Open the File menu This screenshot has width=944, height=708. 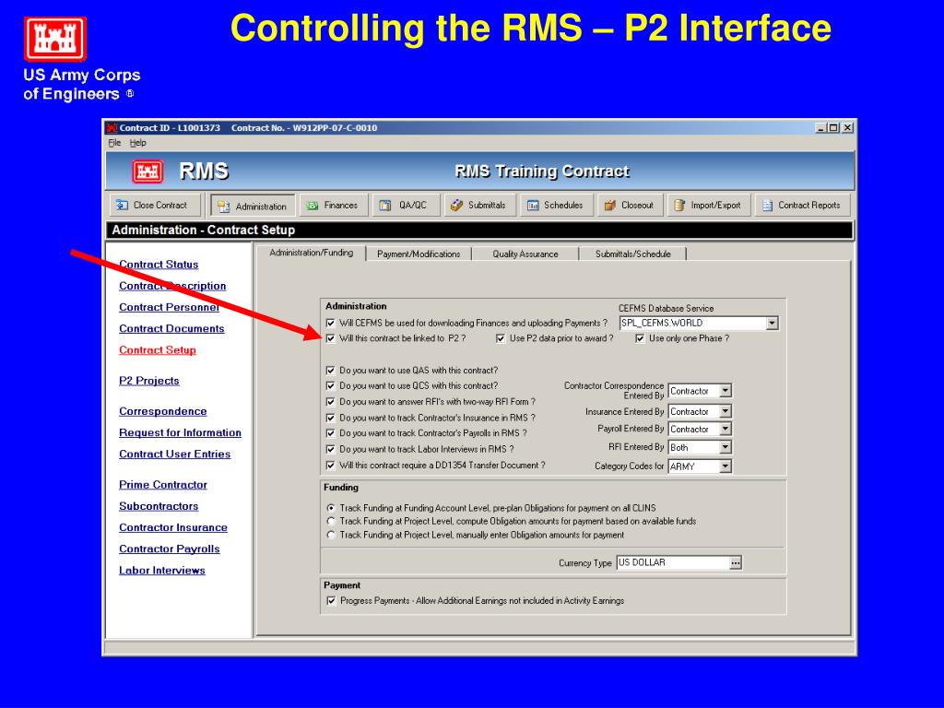(x=114, y=143)
